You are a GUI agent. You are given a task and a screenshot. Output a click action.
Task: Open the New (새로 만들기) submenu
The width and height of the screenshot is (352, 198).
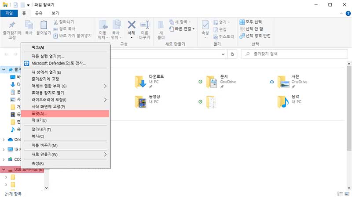pos(65,155)
